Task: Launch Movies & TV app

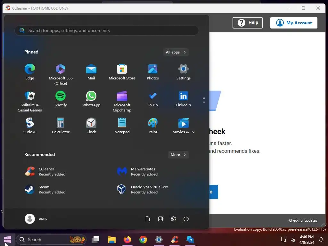Action: (x=184, y=126)
